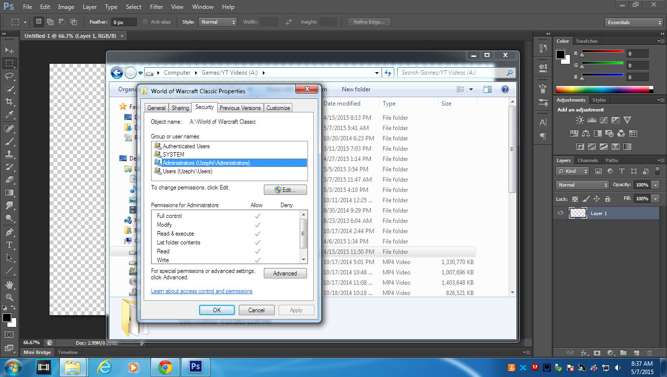This screenshot has height=377, width=667.
Task: Select the Lasso tool in toolbar
Action: click(9, 76)
